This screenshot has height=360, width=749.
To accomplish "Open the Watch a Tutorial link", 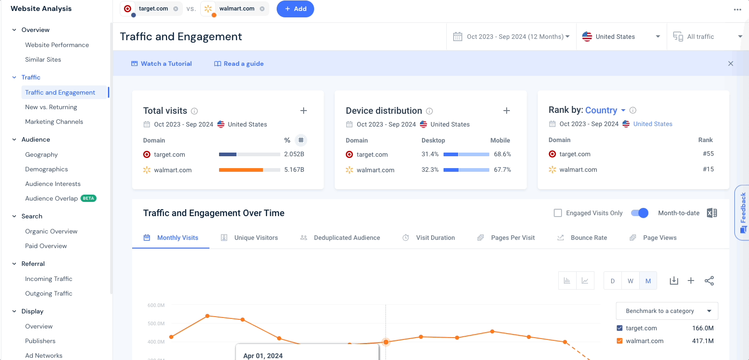I will [x=161, y=64].
